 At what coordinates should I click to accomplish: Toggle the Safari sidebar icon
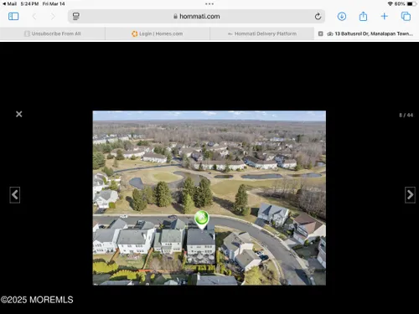coord(13,17)
